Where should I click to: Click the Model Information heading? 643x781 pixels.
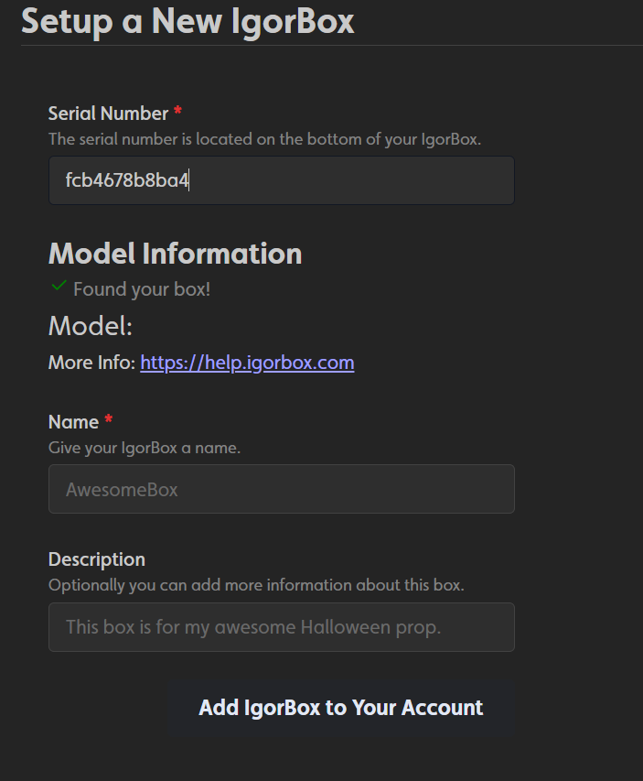point(174,254)
